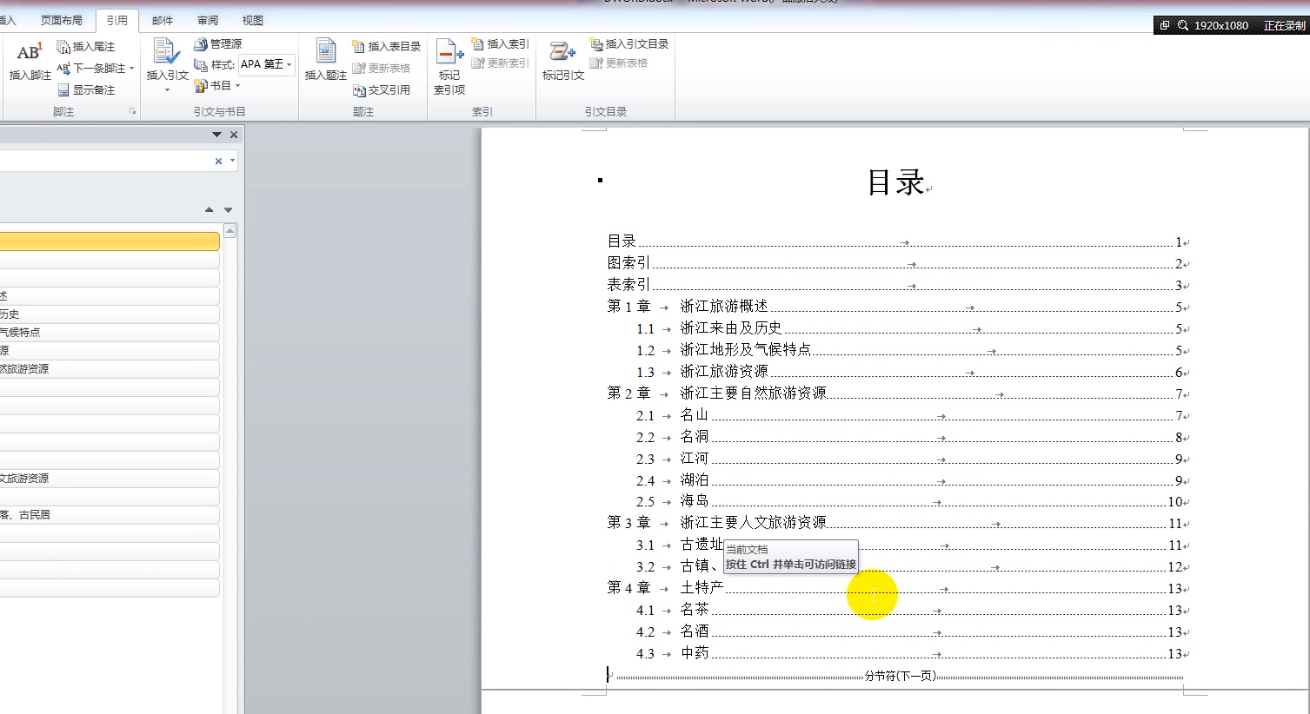The image size is (1310, 714).
Task: Select the References (引用) tab
Action: point(117,20)
